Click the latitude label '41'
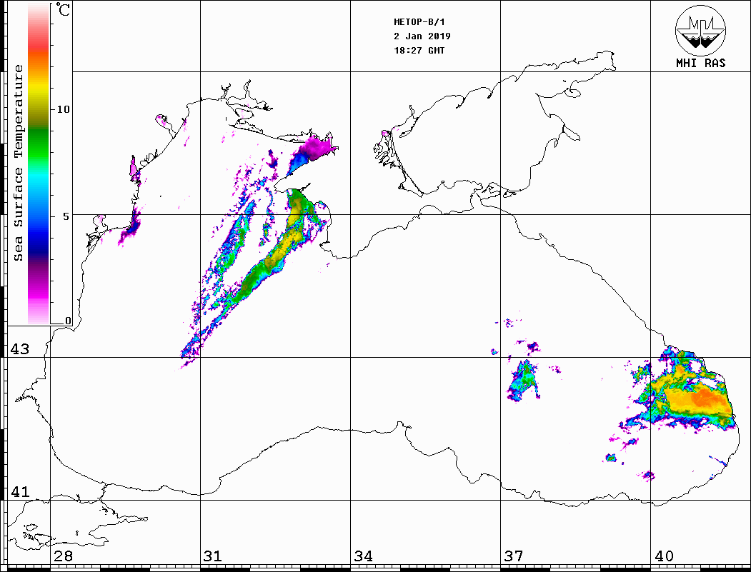 (19, 491)
